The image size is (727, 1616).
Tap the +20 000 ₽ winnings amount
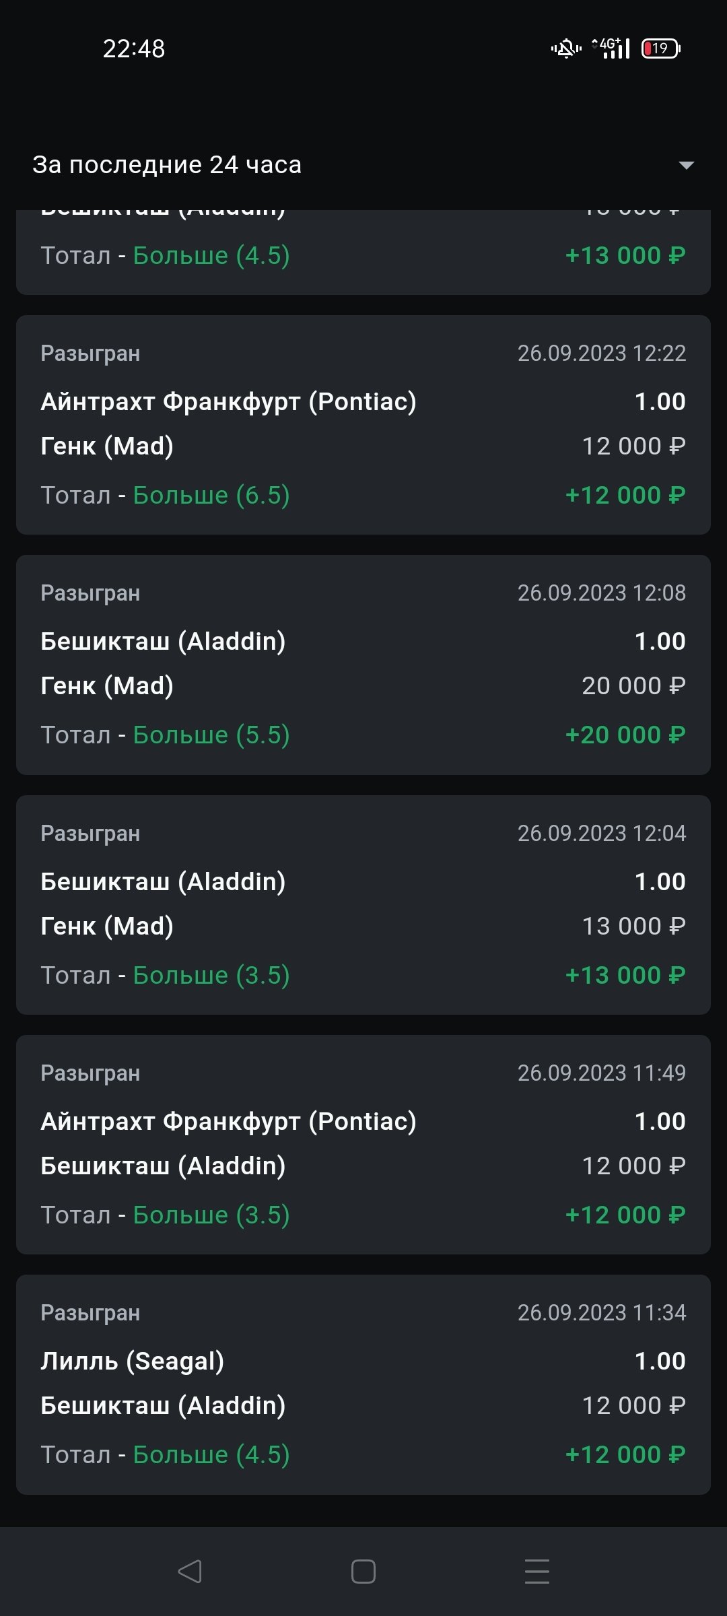(x=625, y=735)
